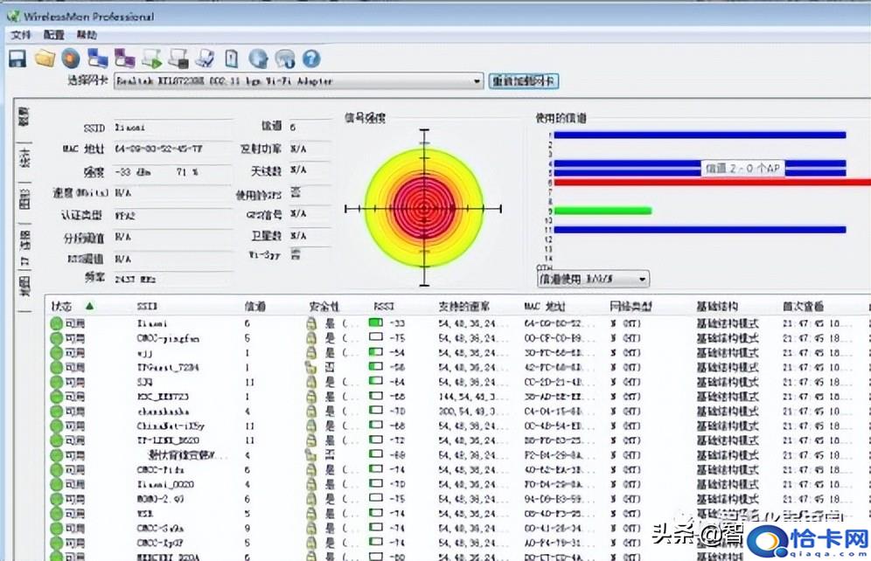Click the RSSI signal box at -33
This screenshot has height=561, width=871.
click(376, 323)
